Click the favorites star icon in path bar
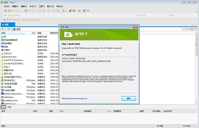 (x=186, y=29)
